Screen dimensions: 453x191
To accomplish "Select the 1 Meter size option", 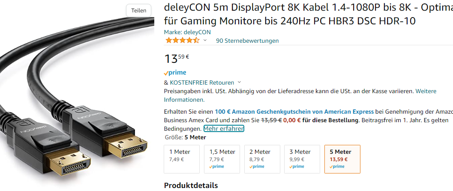I will (x=182, y=159).
